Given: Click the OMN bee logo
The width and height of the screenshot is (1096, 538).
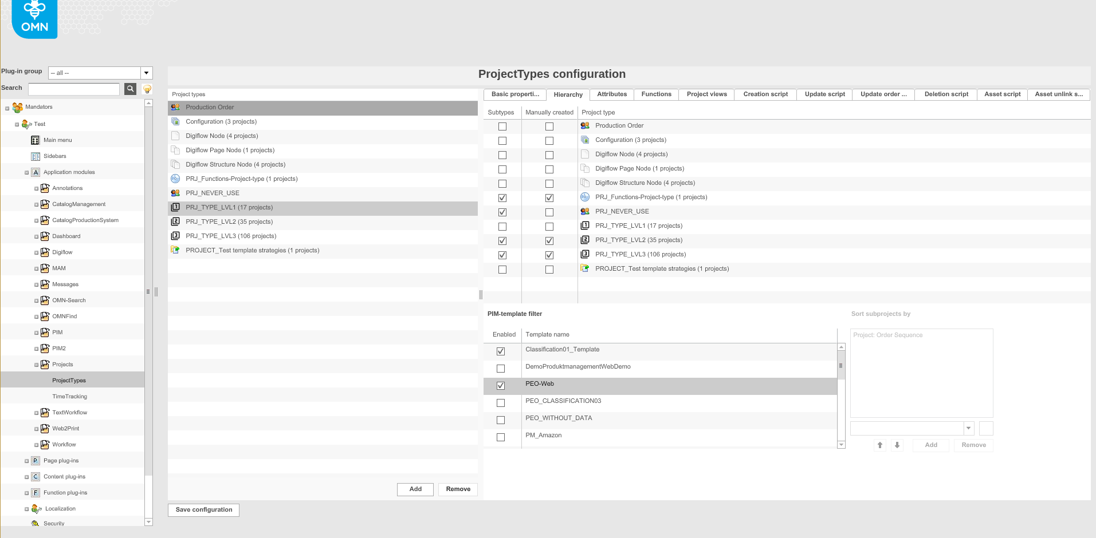Looking at the screenshot, I should (x=33, y=19).
